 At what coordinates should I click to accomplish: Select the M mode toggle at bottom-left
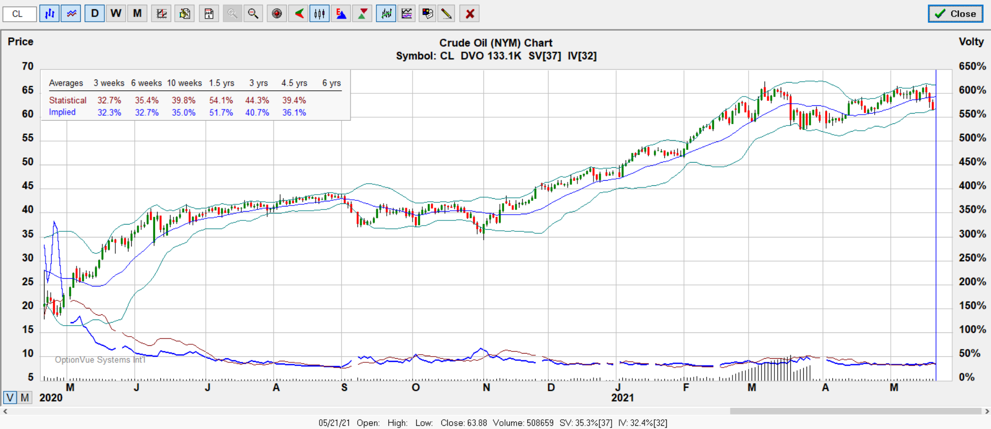(24, 398)
